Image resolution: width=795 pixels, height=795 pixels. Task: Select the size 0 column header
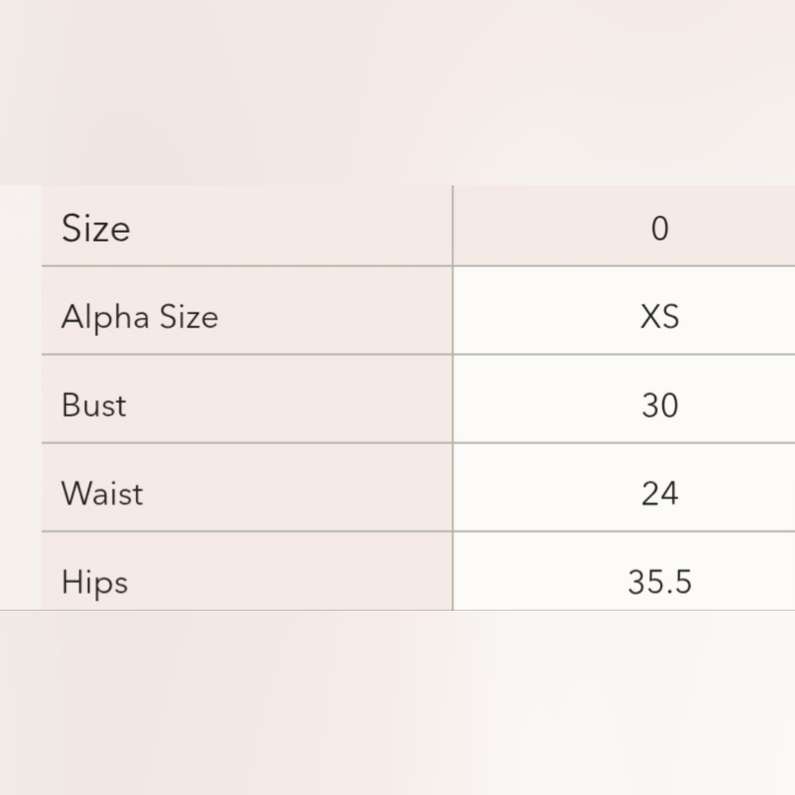(x=660, y=228)
